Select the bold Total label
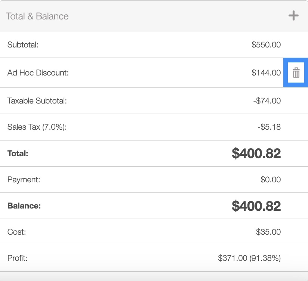 coord(18,154)
